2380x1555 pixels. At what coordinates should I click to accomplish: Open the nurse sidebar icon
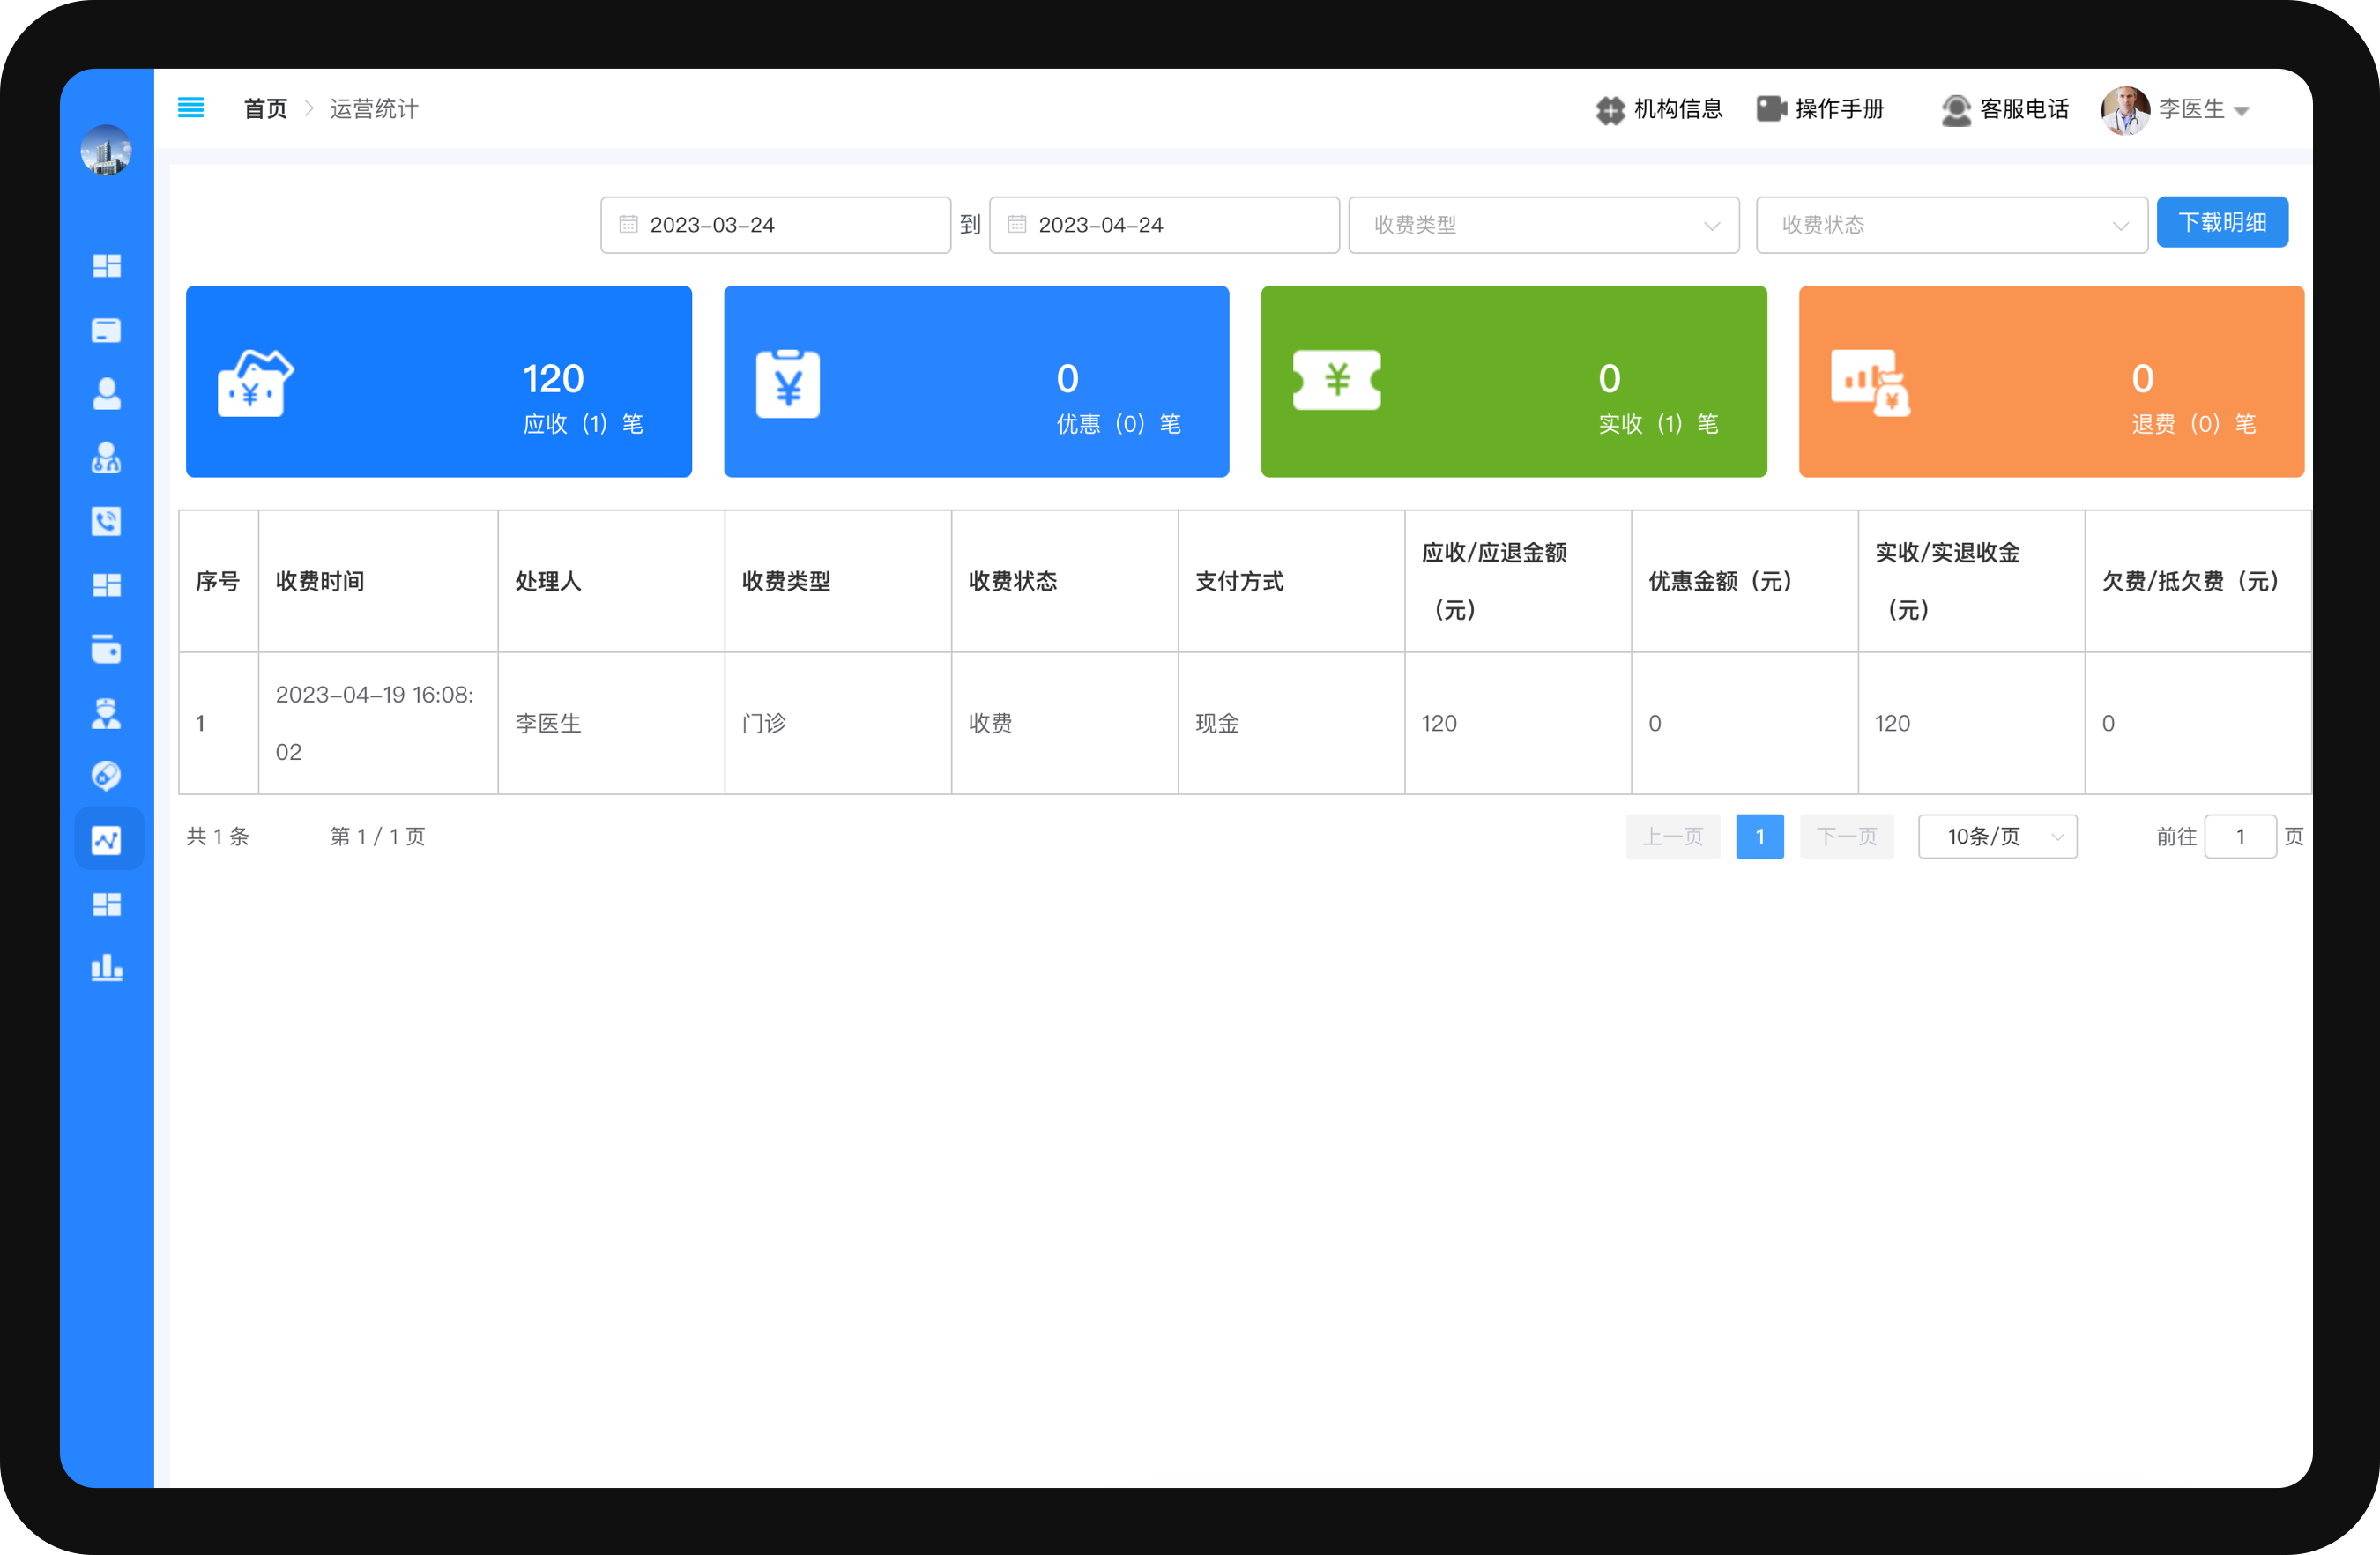pyautogui.click(x=106, y=713)
